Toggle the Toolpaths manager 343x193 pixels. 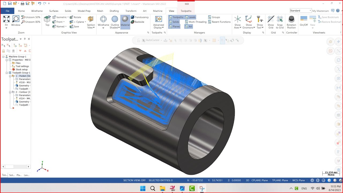(x=176, y=17)
